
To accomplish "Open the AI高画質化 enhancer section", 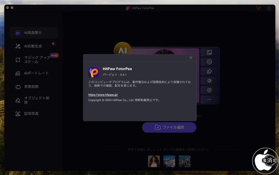I will (34, 33).
